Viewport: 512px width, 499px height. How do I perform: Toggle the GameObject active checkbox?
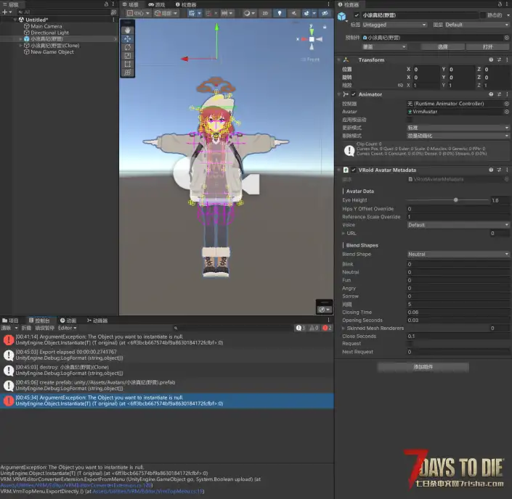tap(356, 15)
